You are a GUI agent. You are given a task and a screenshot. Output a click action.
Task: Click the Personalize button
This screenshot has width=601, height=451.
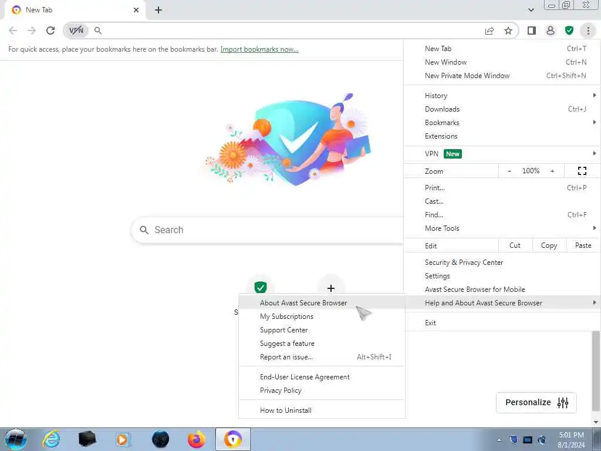[x=536, y=402]
